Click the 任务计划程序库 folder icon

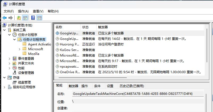(20, 40)
